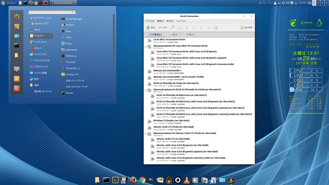Click the Revert (元に戻す) button in Grub Customizer
329x185 pixels.
coord(246,27)
